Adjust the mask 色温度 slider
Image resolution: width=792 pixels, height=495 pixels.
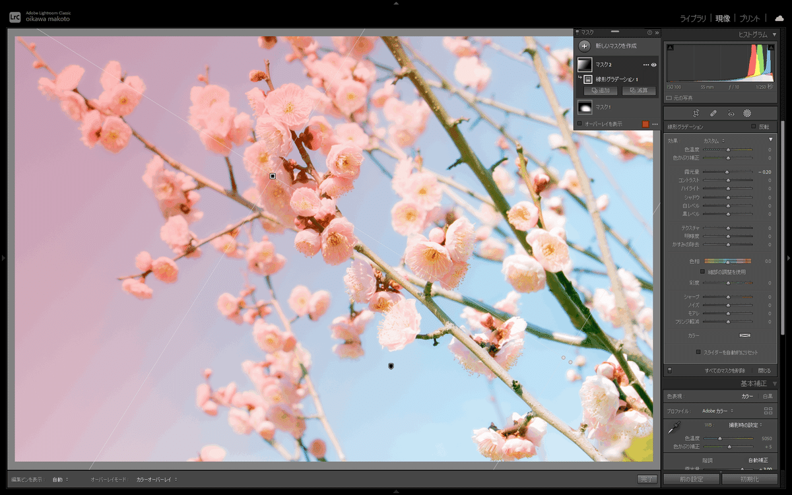[x=727, y=150]
